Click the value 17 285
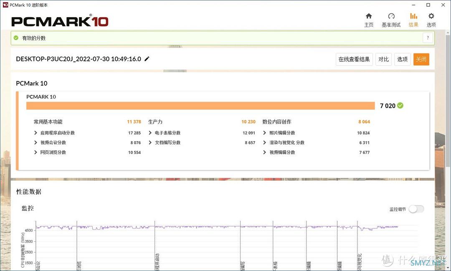451x271 pixels. click(x=134, y=133)
